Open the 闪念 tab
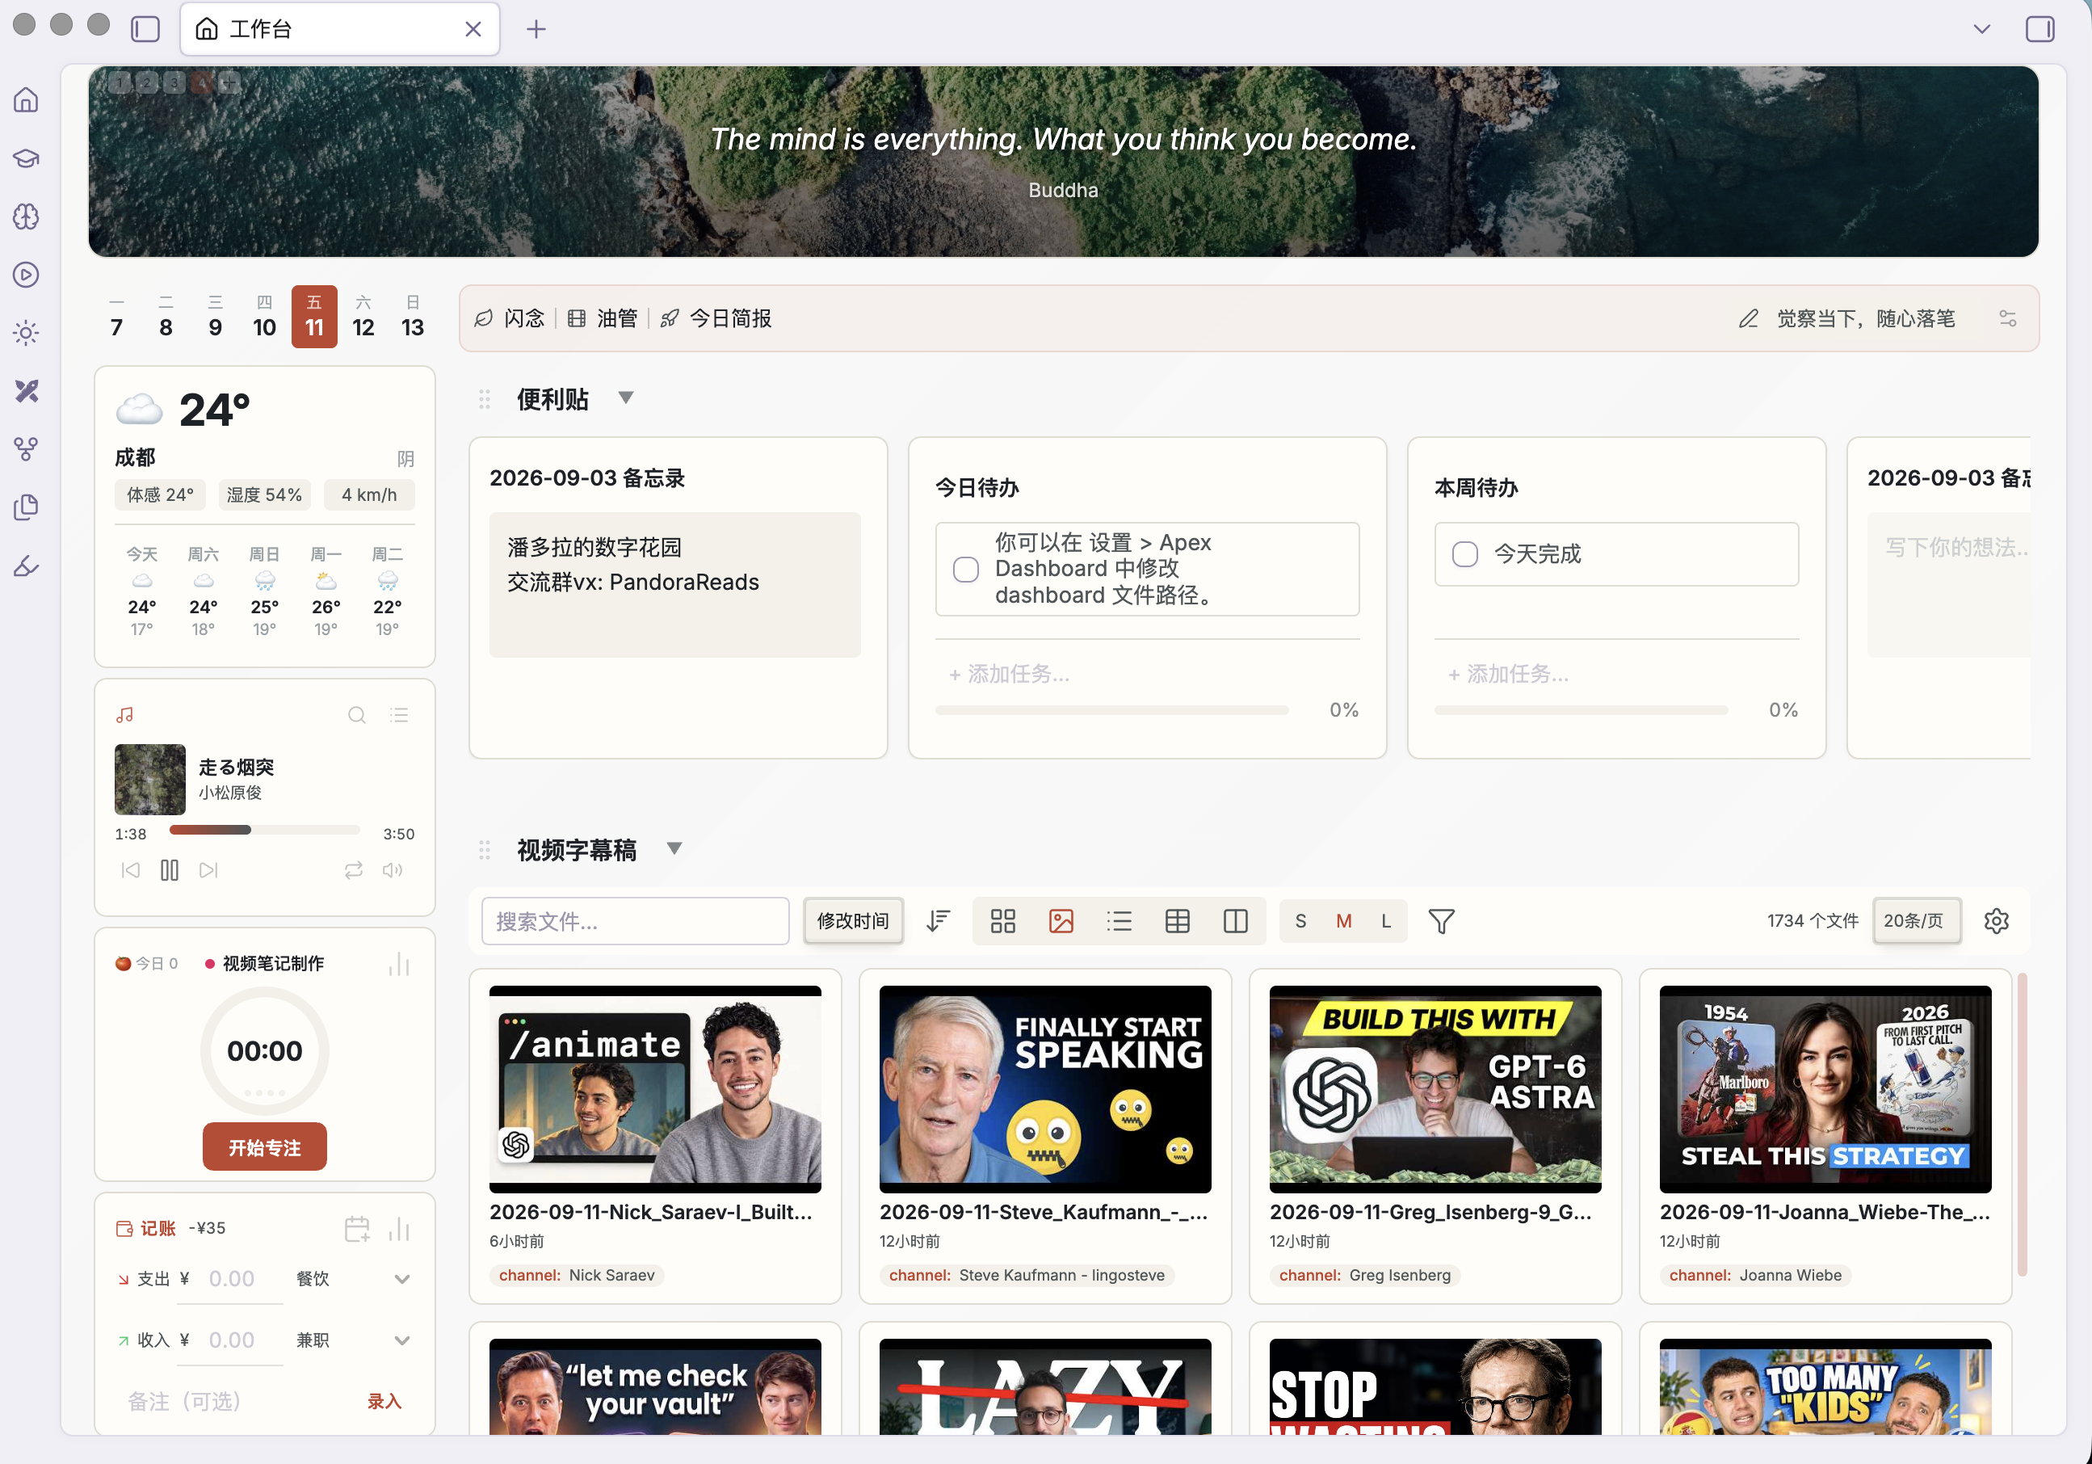 (x=510, y=318)
